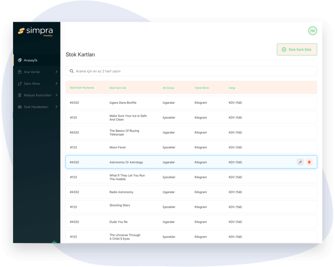Click Kilogram in Dude You Re row
335x267 pixels.
(201, 222)
